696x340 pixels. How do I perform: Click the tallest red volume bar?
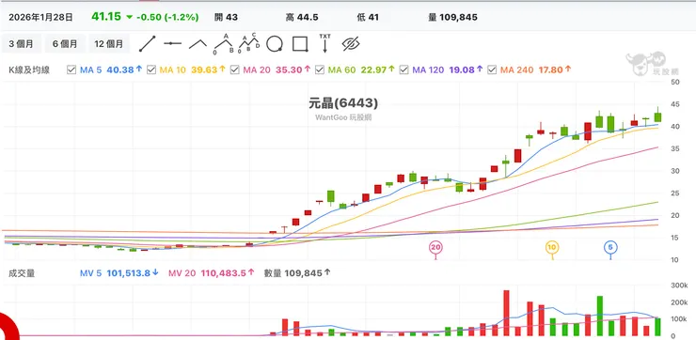tap(506, 313)
